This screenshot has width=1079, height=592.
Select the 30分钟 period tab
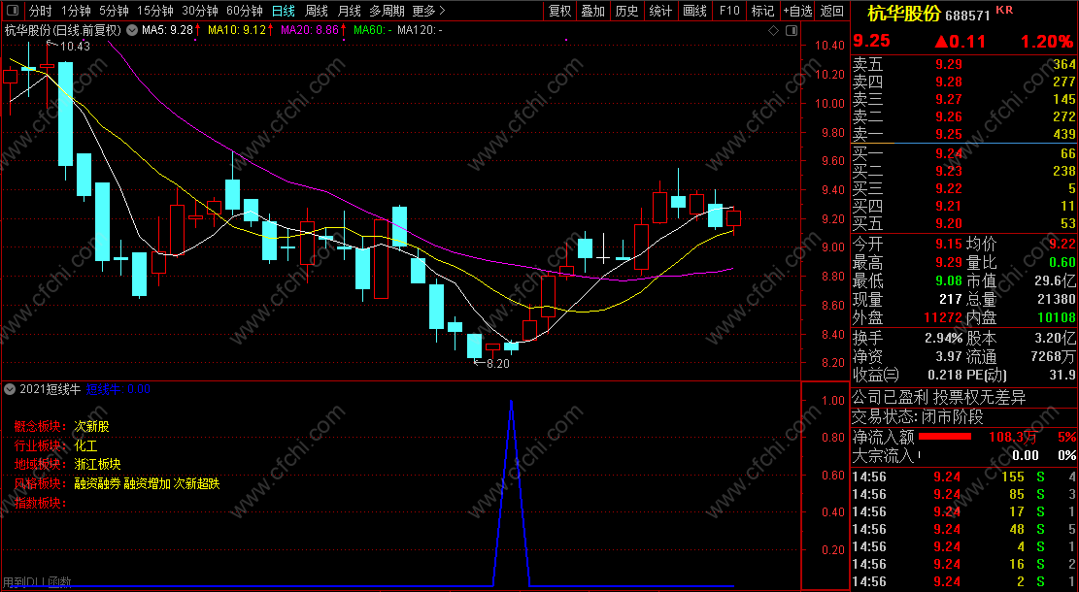[x=199, y=11]
